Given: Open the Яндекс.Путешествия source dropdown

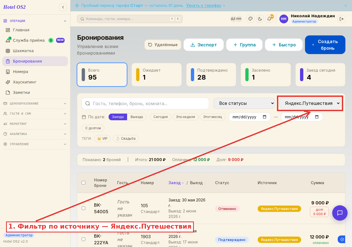Looking at the screenshot, I should tap(310, 103).
